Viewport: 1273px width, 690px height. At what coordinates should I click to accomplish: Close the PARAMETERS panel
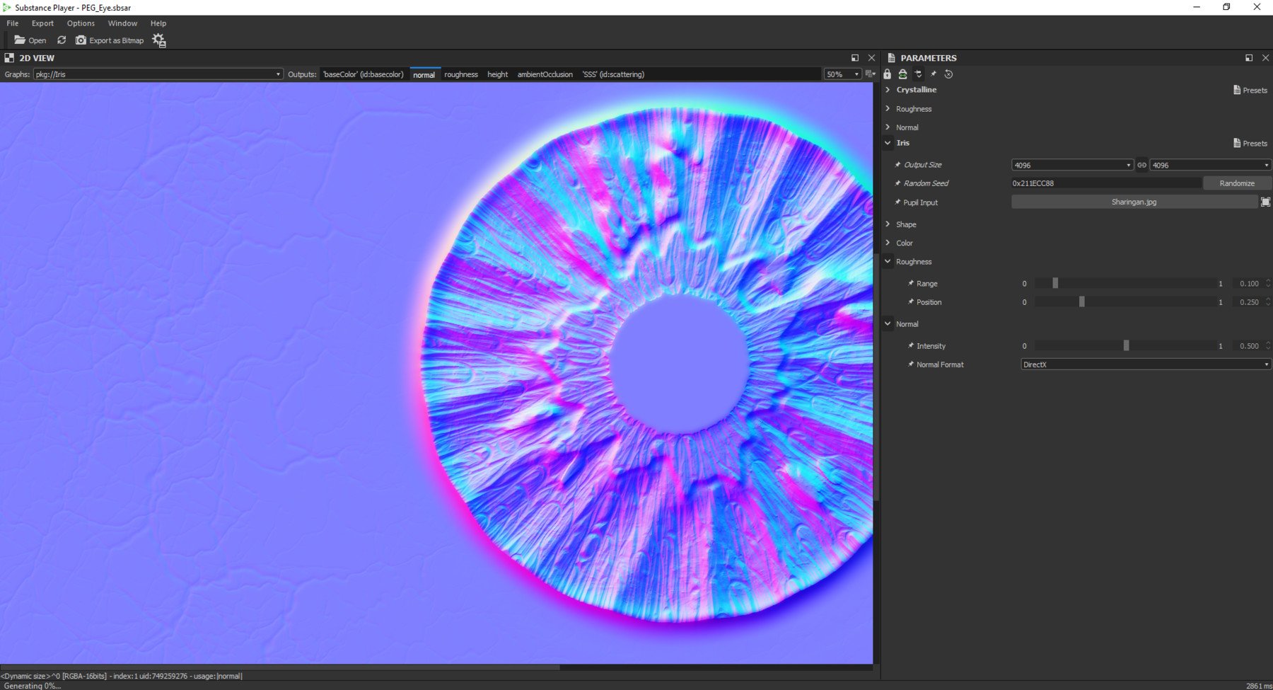pyautogui.click(x=1265, y=58)
